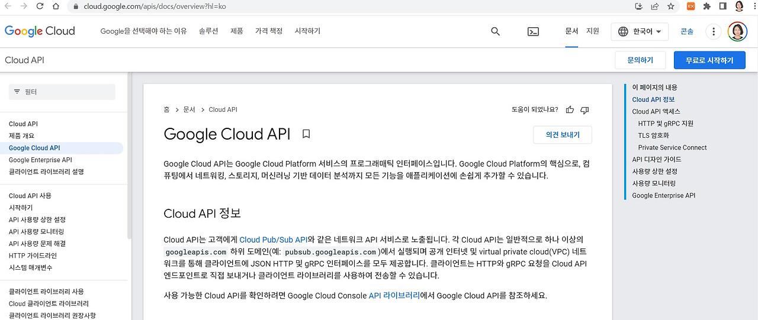This screenshot has height=320, width=758.
Task: Open the vertical three-dot site menu
Action: (714, 31)
